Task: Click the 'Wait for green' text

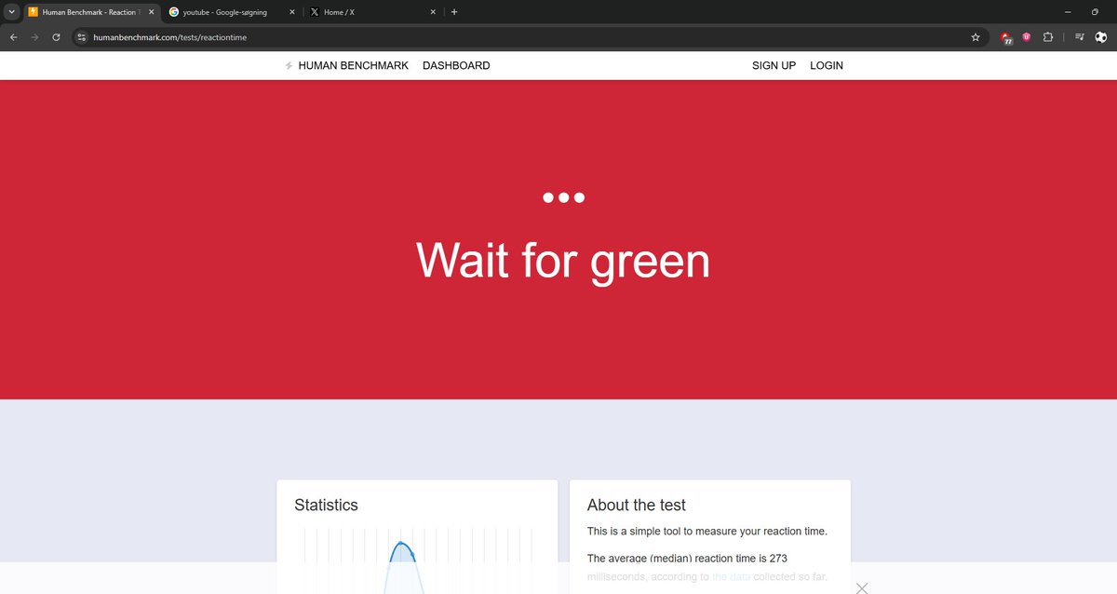Action: tap(563, 260)
